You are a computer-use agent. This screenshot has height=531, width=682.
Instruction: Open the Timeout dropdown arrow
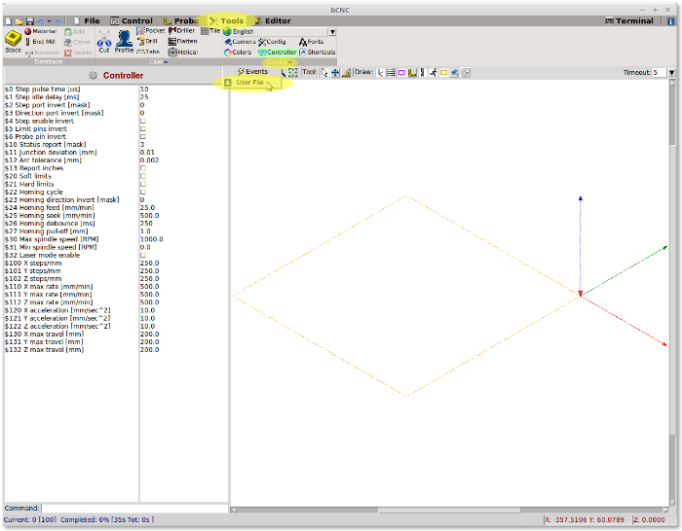(671, 73)
